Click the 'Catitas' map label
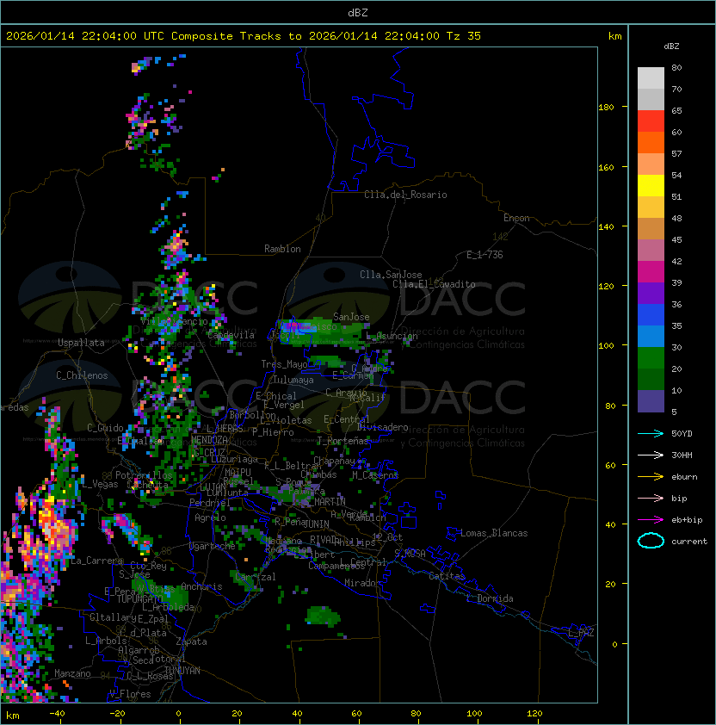The height and width of the screenshot is (725, 716). point(447,576)
